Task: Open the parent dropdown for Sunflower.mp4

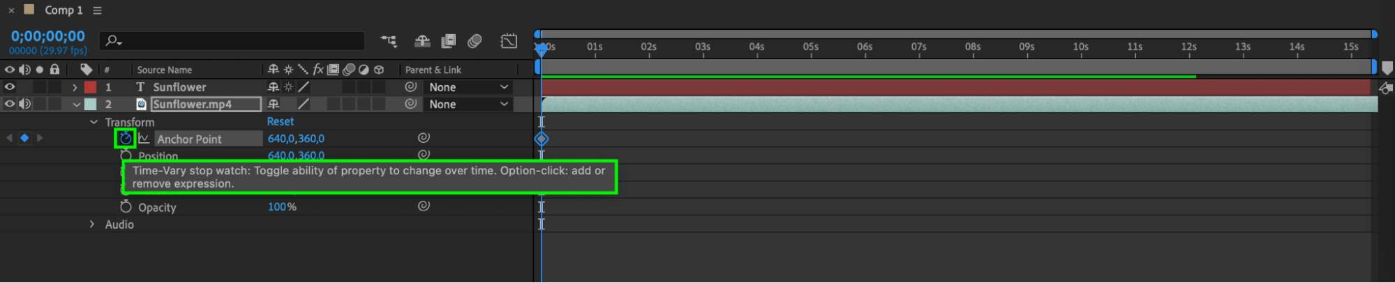Action: click(468, 104)
